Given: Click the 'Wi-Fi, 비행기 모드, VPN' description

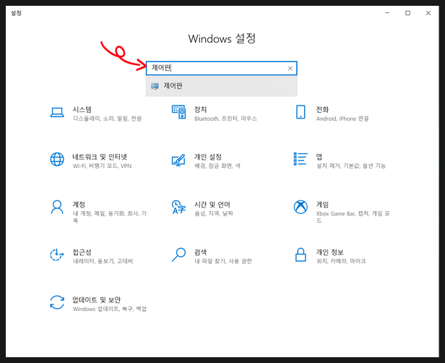Looking at the screenshot, I should tap(102, 166).
